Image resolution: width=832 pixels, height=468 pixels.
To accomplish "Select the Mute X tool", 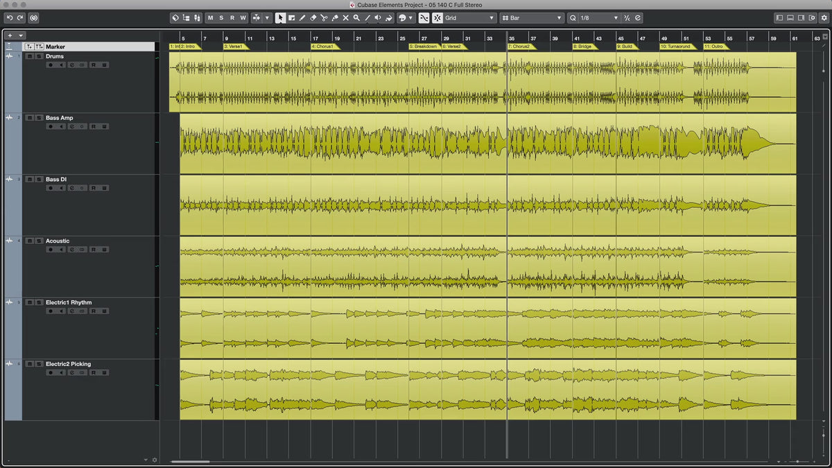I will [x=345, y=18].
